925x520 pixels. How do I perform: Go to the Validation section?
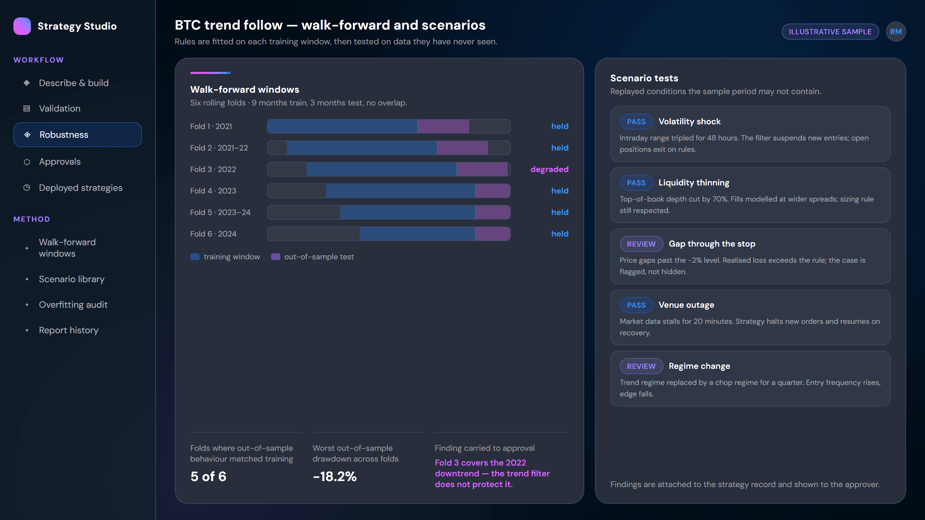pyautogui.click(x=78, y=109)
